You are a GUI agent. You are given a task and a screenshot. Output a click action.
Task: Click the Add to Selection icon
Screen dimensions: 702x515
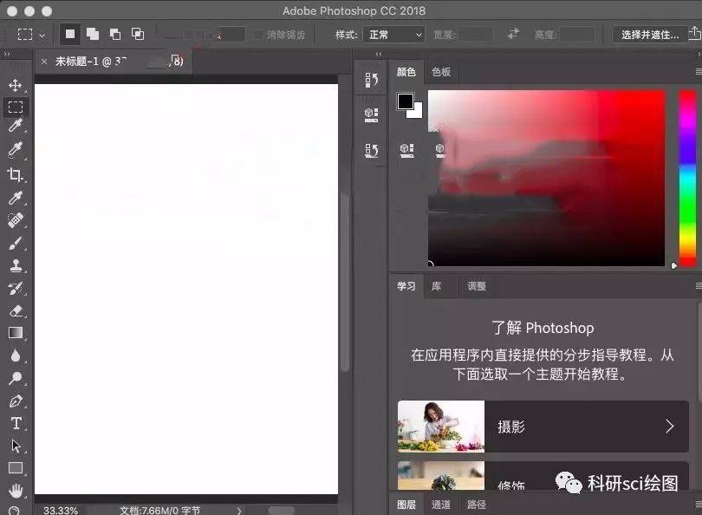93,34
